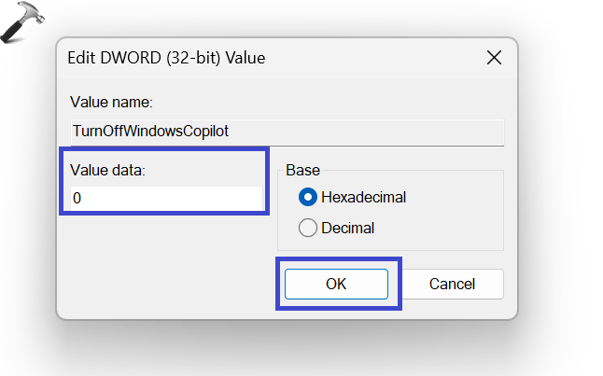Choose the Decimal base option
This screenshot has width=603, height=376.
(306, 228)
